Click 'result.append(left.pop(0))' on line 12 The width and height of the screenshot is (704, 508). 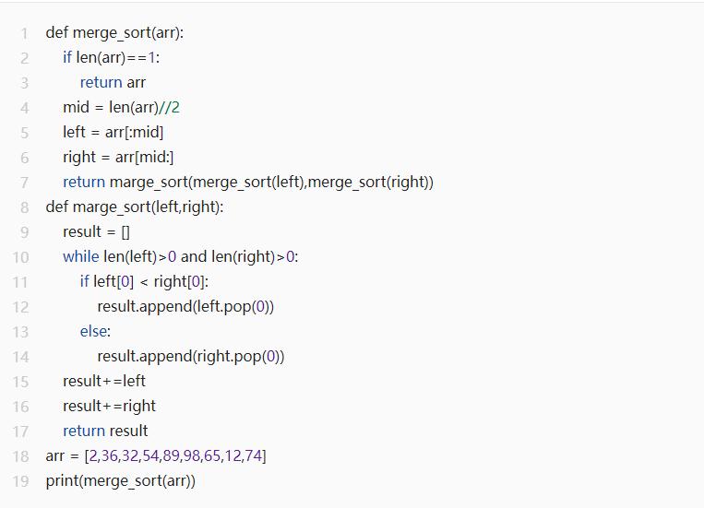click(x=185, y=306)
